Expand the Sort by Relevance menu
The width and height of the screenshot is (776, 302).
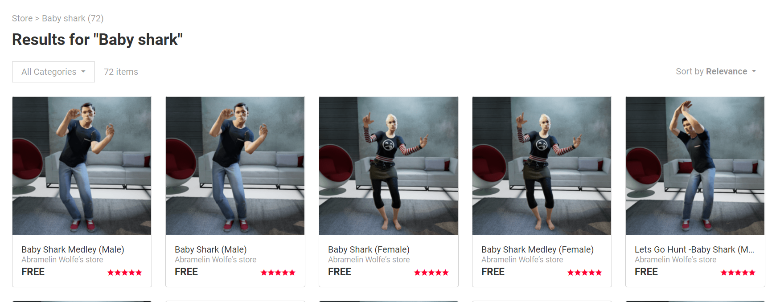click(x=716, y=71)
